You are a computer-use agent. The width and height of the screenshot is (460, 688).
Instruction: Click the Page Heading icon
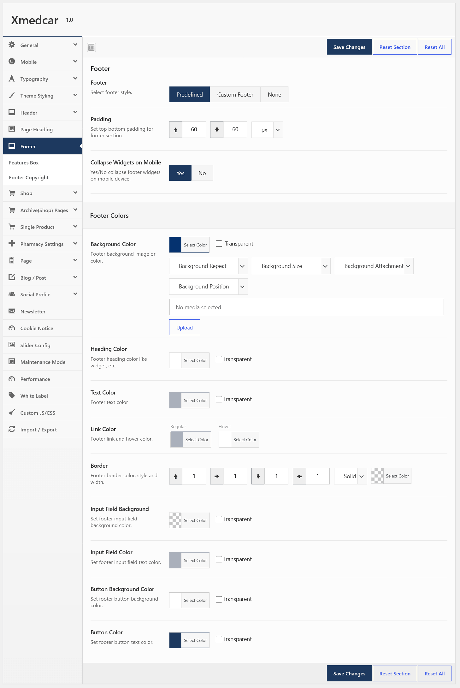(12, 129)
